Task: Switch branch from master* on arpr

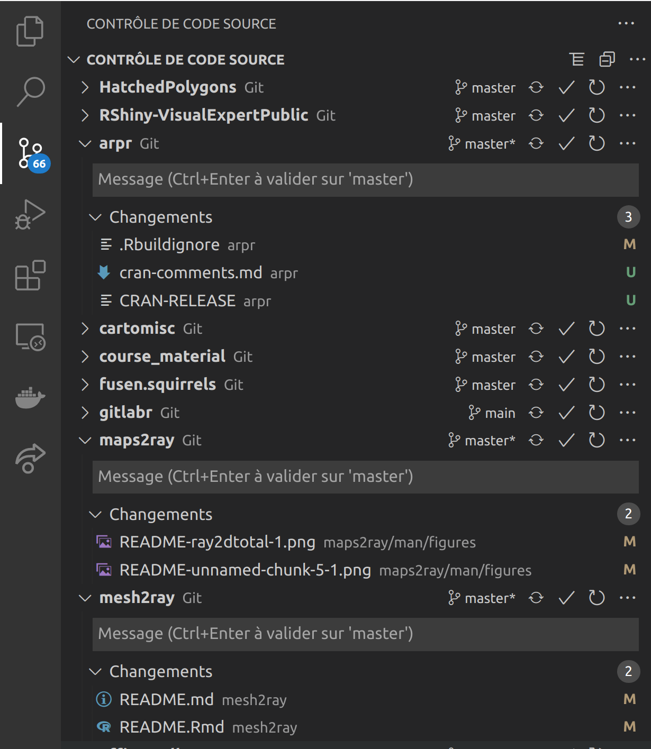Action: pos(482,143)
